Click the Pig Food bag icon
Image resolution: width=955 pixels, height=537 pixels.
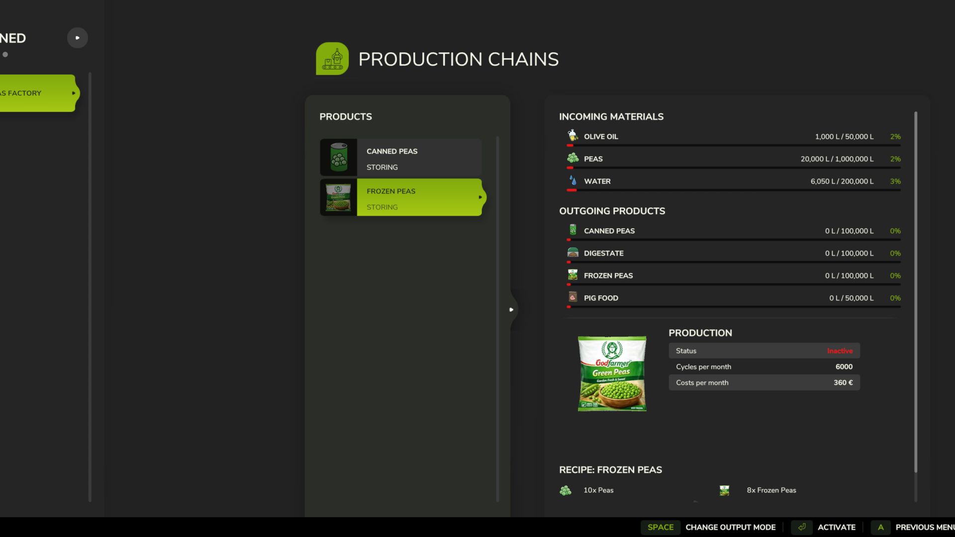(573, 297)
